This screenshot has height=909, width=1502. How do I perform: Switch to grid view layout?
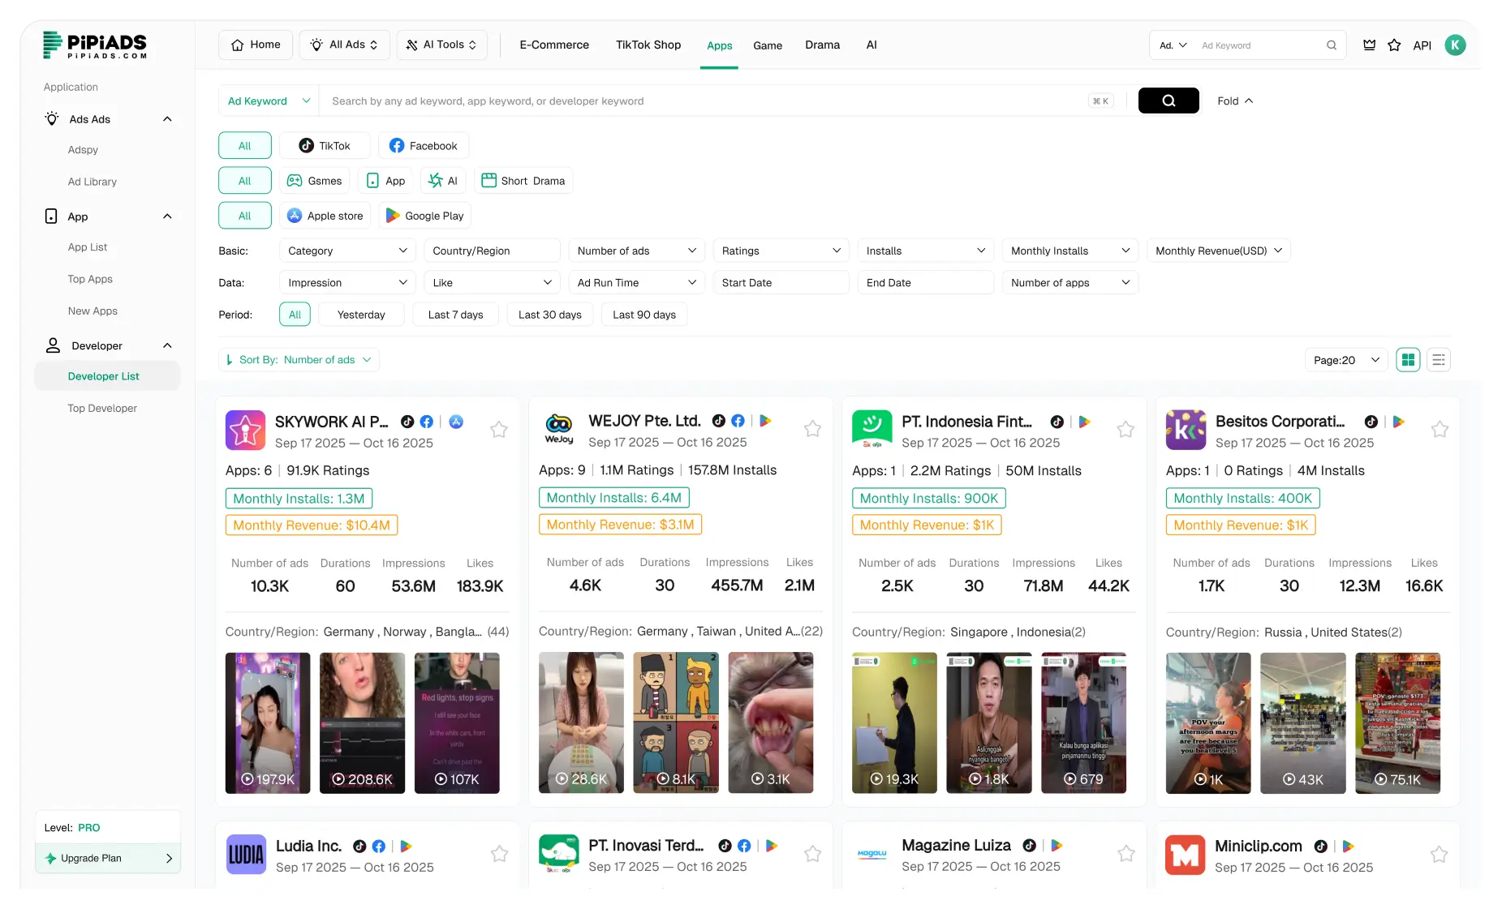[1408, 359]
